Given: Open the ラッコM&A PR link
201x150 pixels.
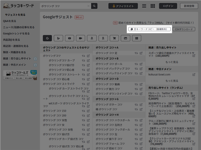Looking at the screenshot, I should tap(156, 23).
